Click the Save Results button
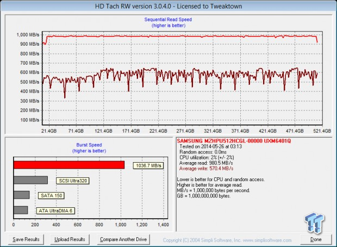This screenshot has width=337, height=247. tap(26, 239)
